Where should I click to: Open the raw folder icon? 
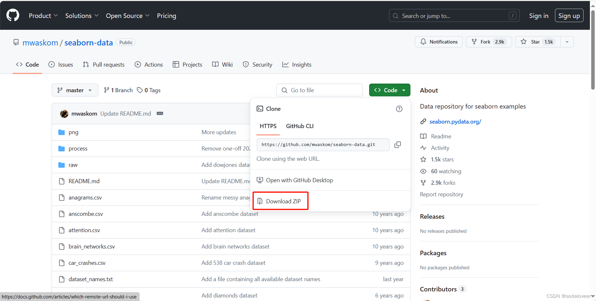point(62,165)
